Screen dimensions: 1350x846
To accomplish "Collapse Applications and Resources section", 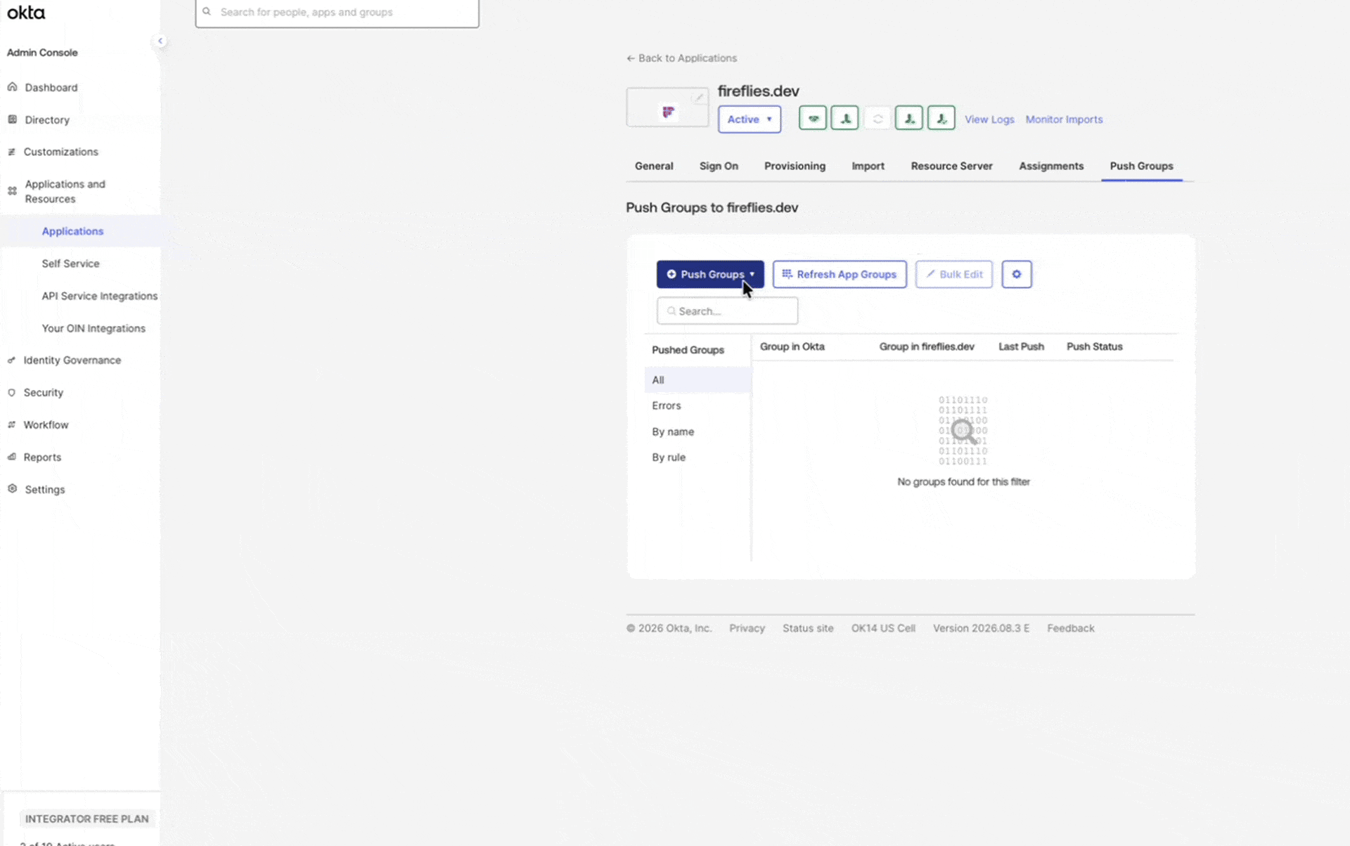I will (65, 191).
